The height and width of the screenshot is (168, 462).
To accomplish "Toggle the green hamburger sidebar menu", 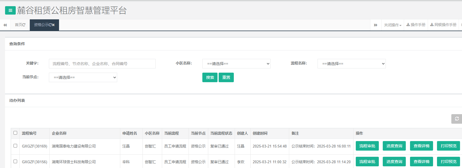I will pos(10,11).
